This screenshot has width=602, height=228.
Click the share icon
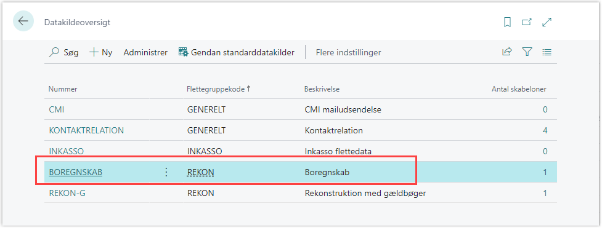tap(507, 52)
